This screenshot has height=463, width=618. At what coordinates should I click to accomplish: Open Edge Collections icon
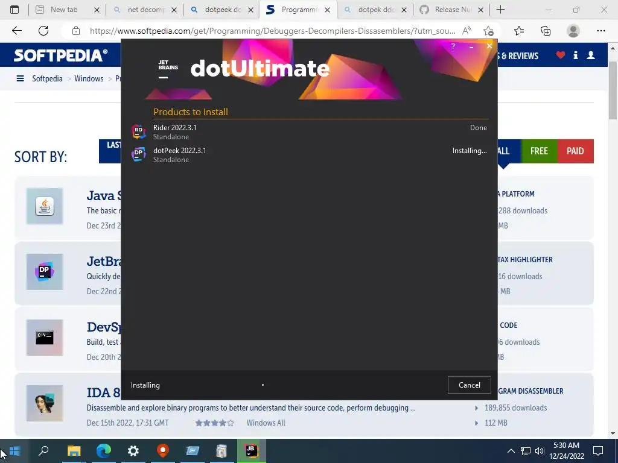(546, 31)
